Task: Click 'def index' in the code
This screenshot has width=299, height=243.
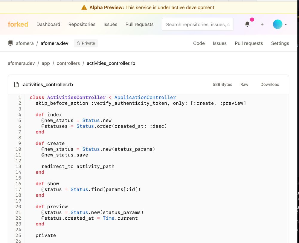Action: point(49,115)
